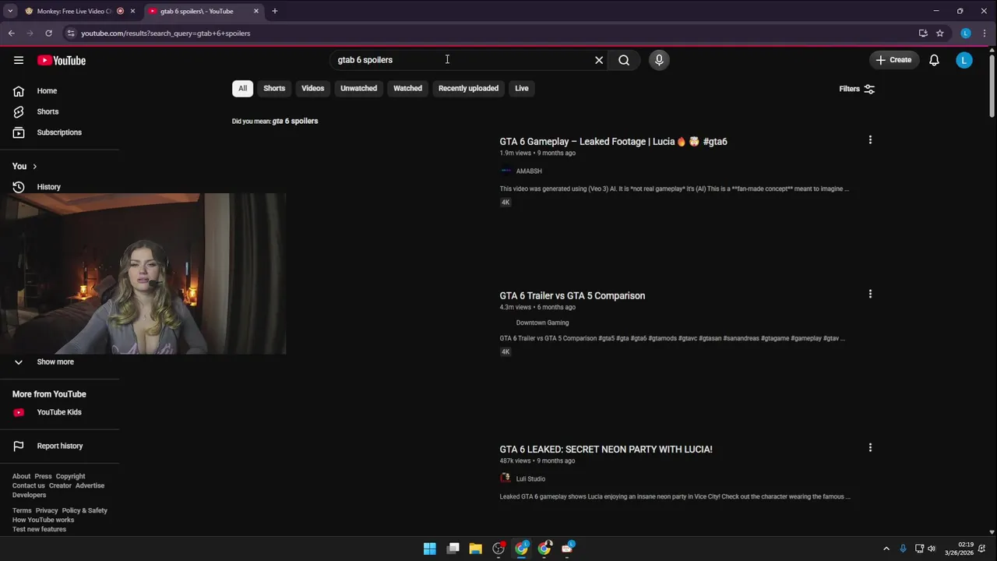Screen dimensions: 997x561
Task: Open the taskbar clock and date
Action: [x=959, y=549]
